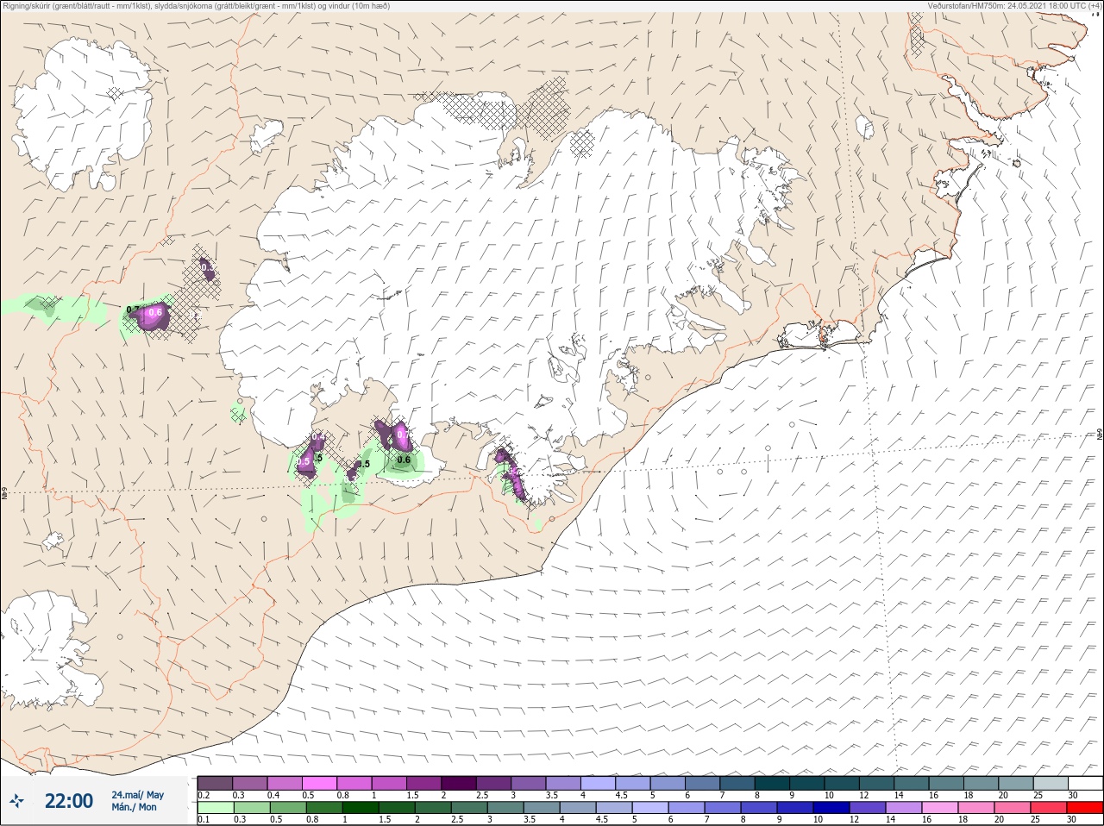Click the 22:00 forecast time display
The height and width of the screenshot is (826, 1104).
[x=69, y=801]
